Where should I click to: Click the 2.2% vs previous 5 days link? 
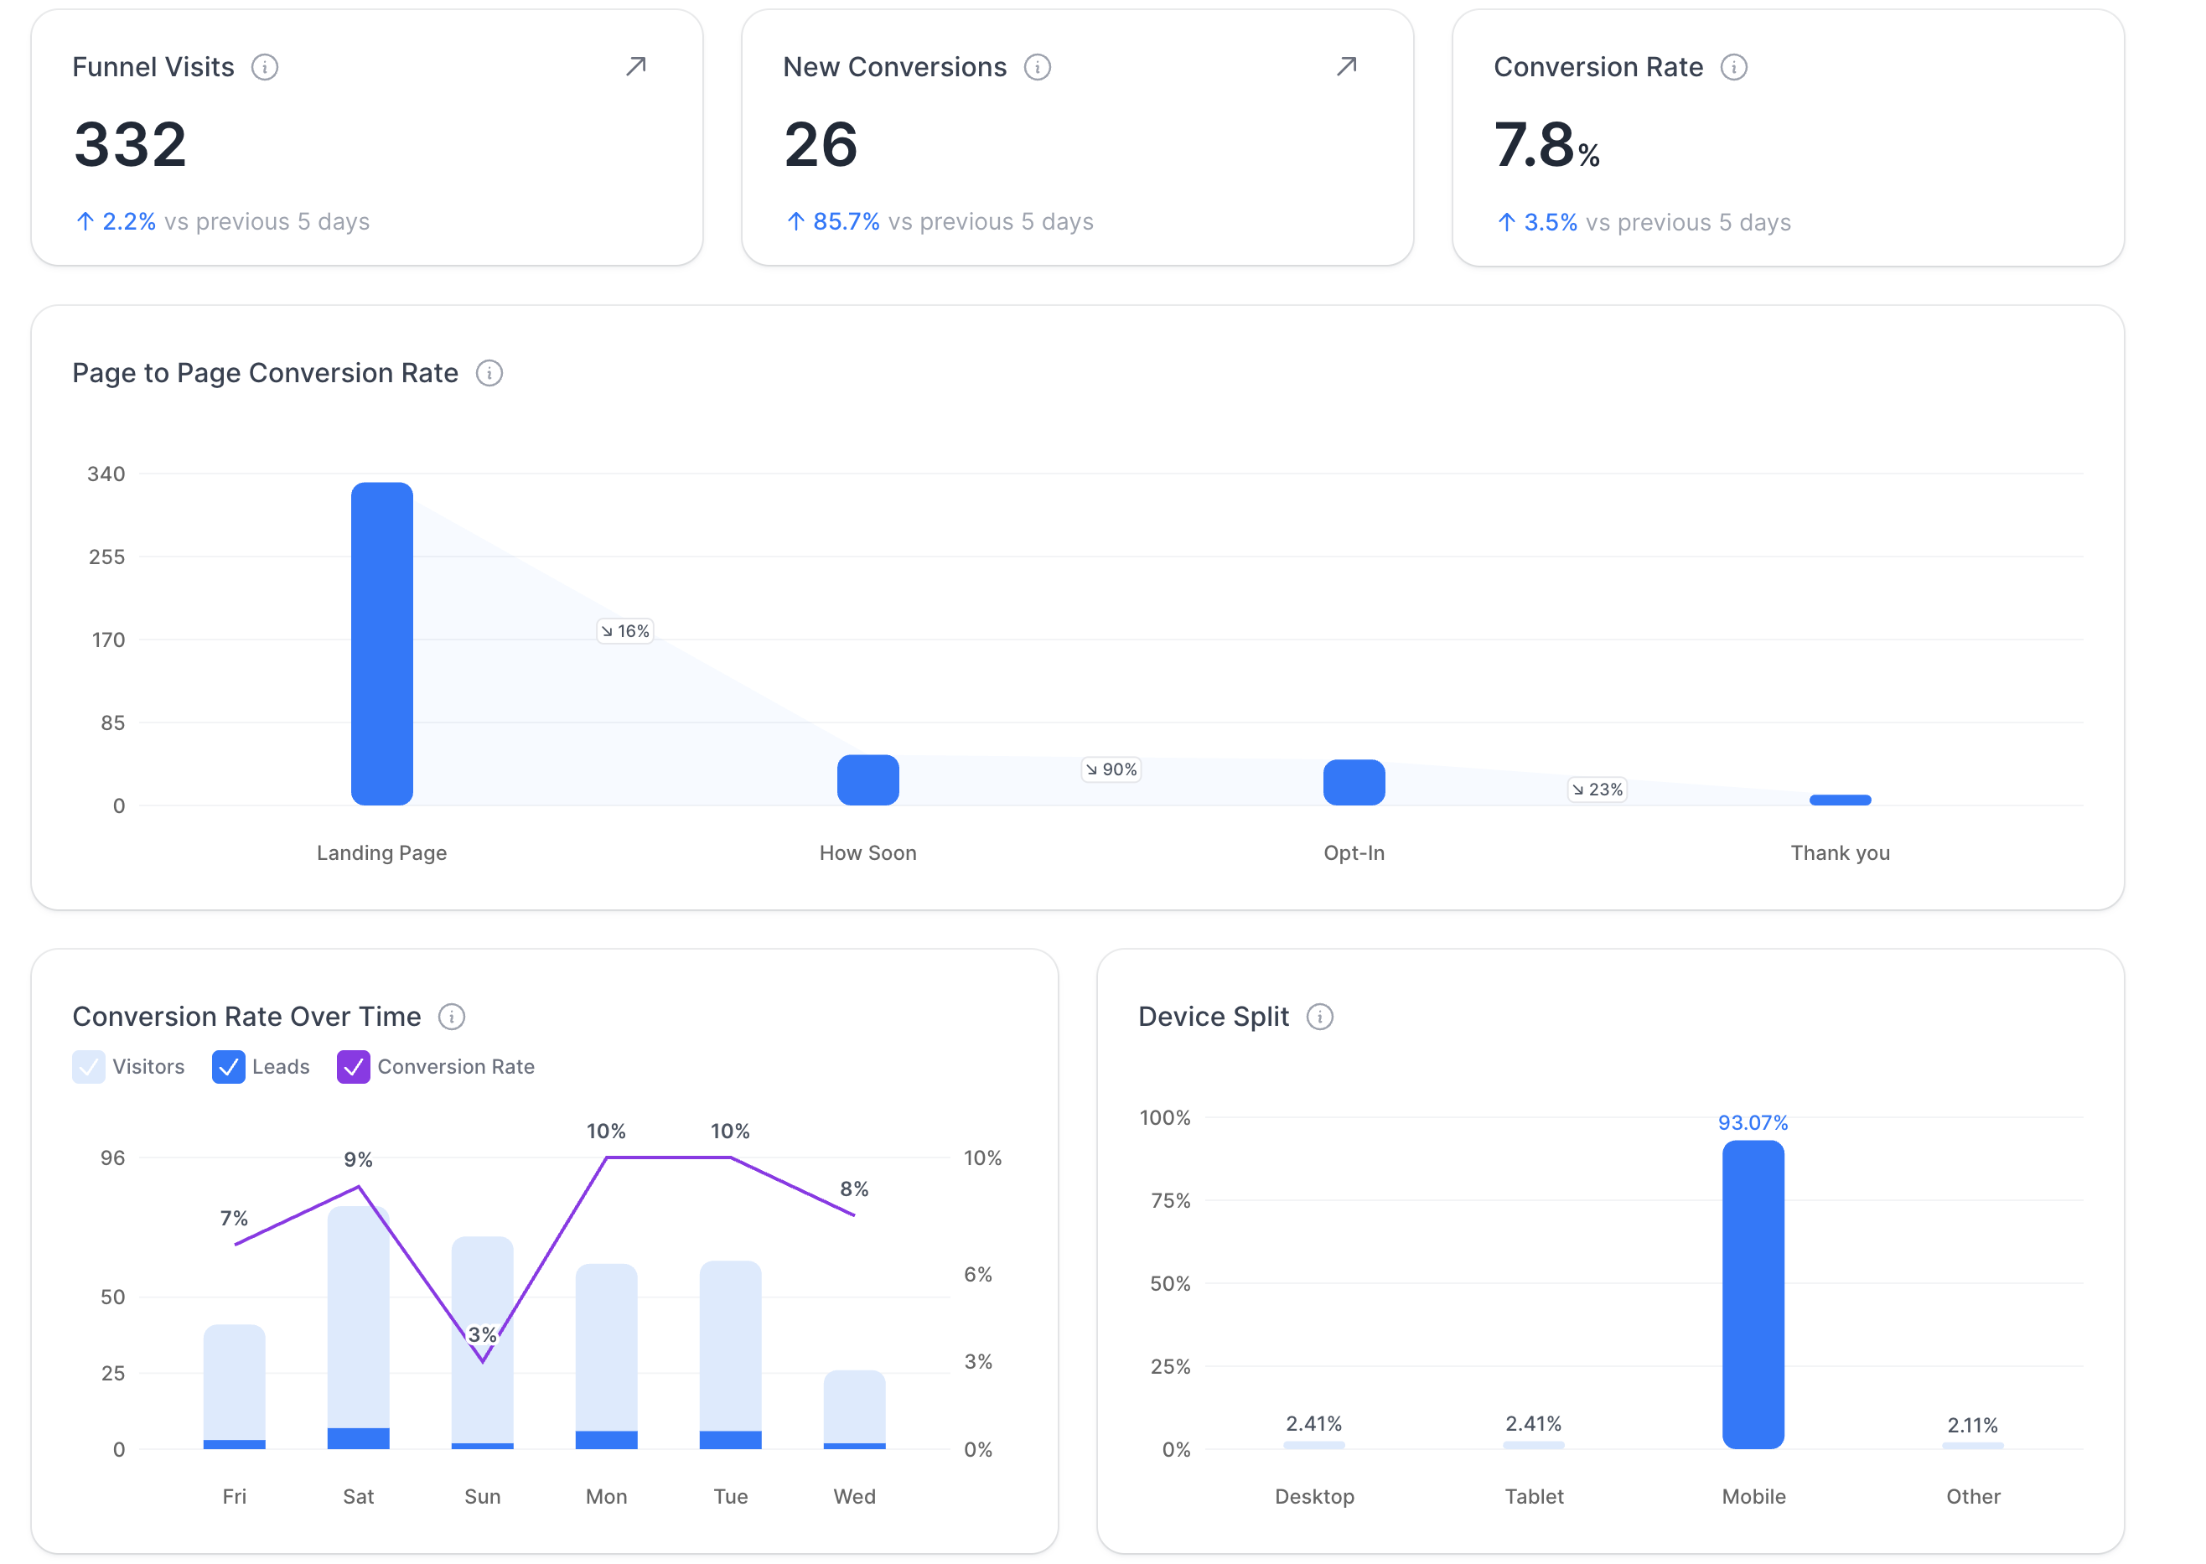coord(128,221)
